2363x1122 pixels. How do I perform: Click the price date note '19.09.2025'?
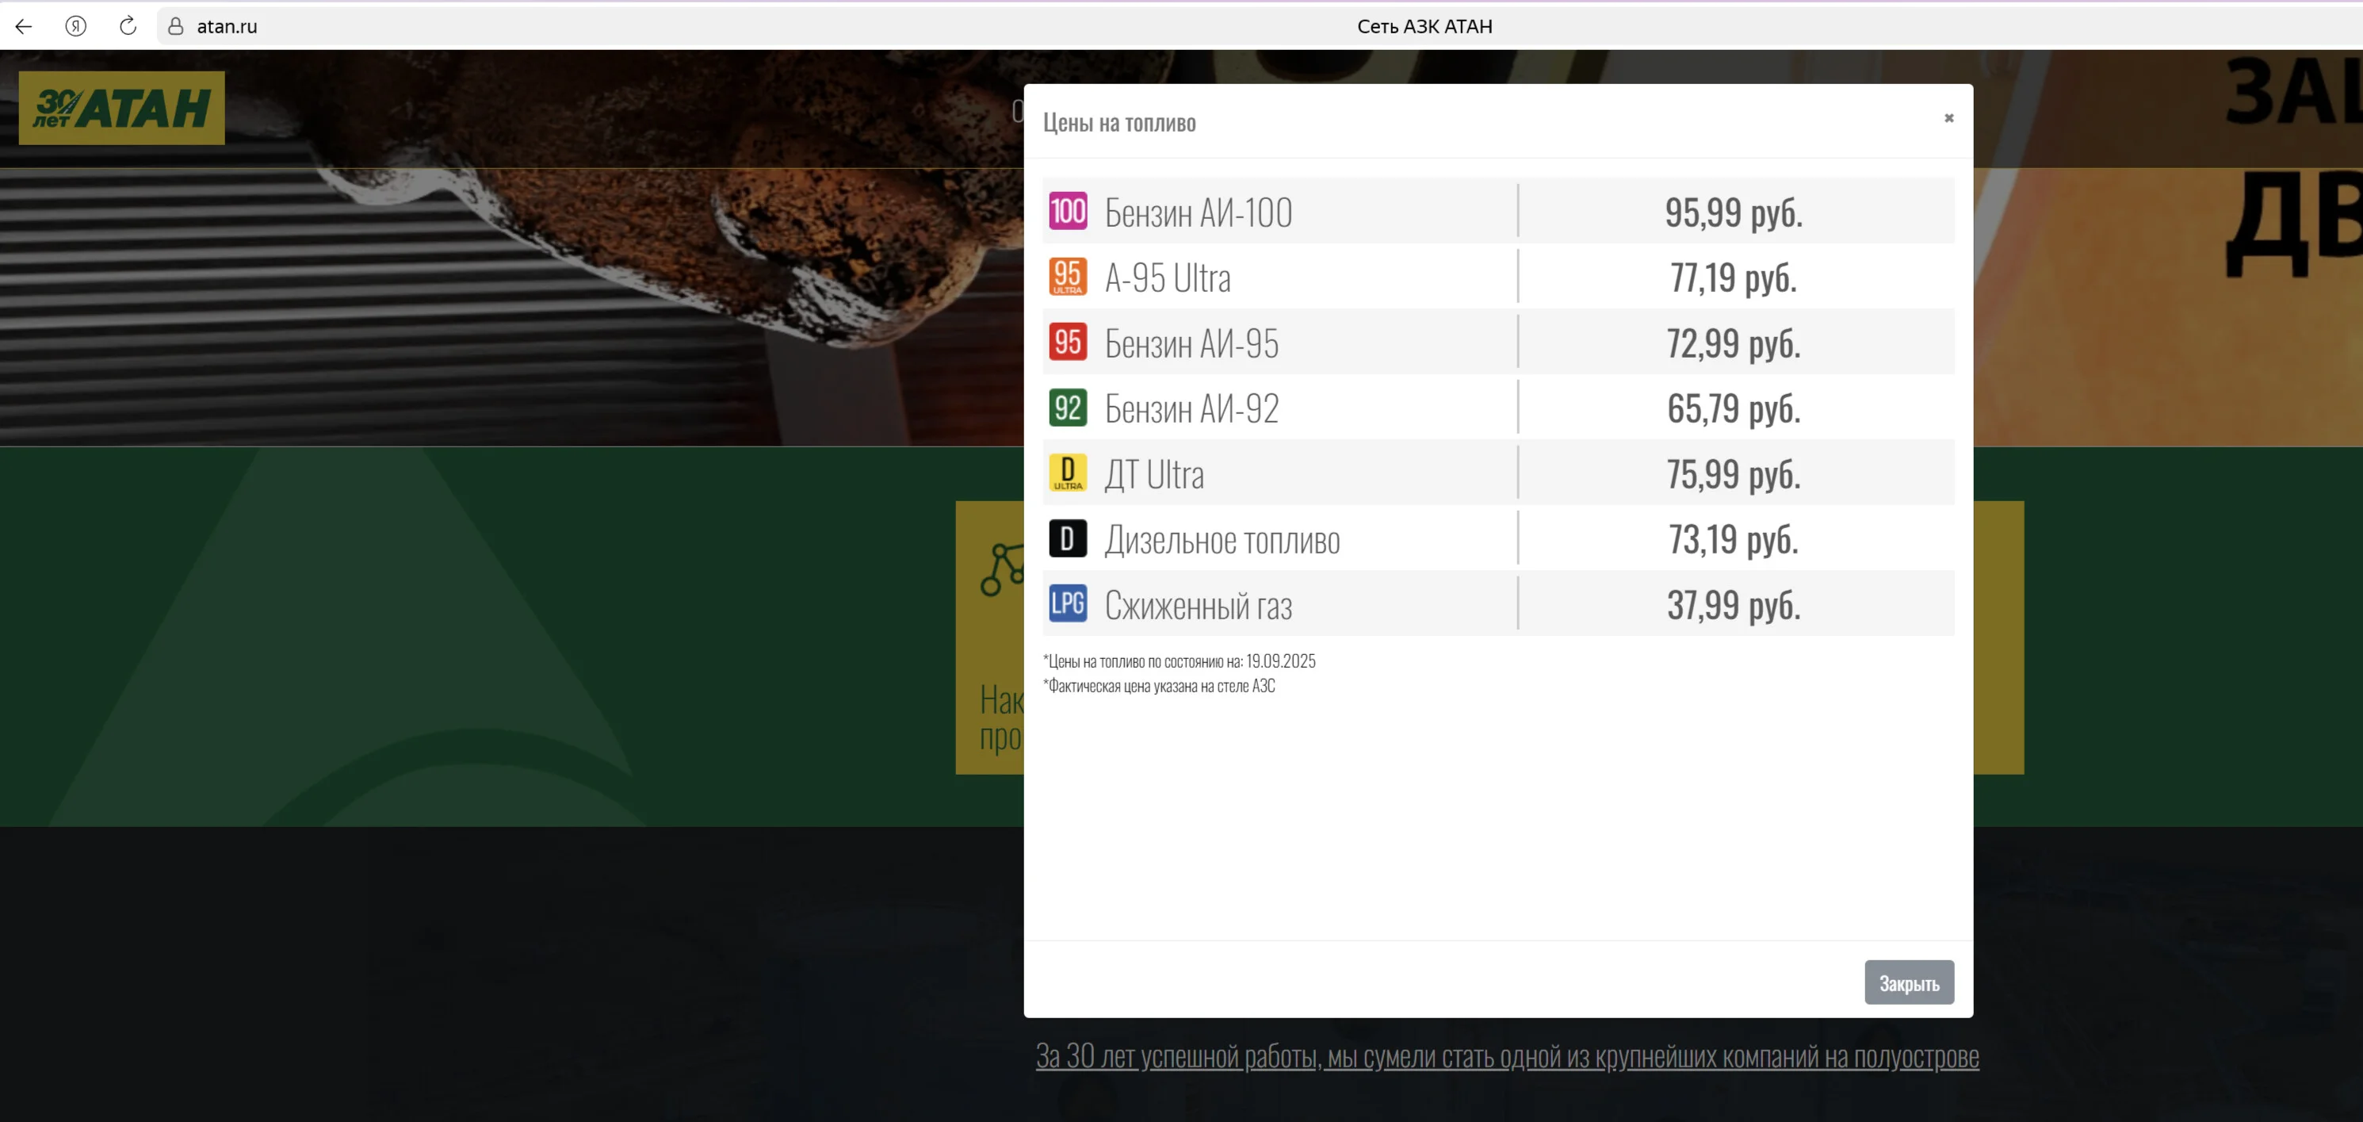pos(1280,661)
